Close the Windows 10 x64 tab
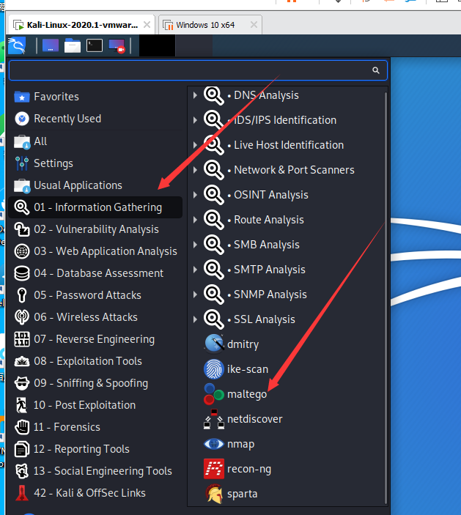The width and height of the screenshot is (461, 515). [x=254, y=25]
